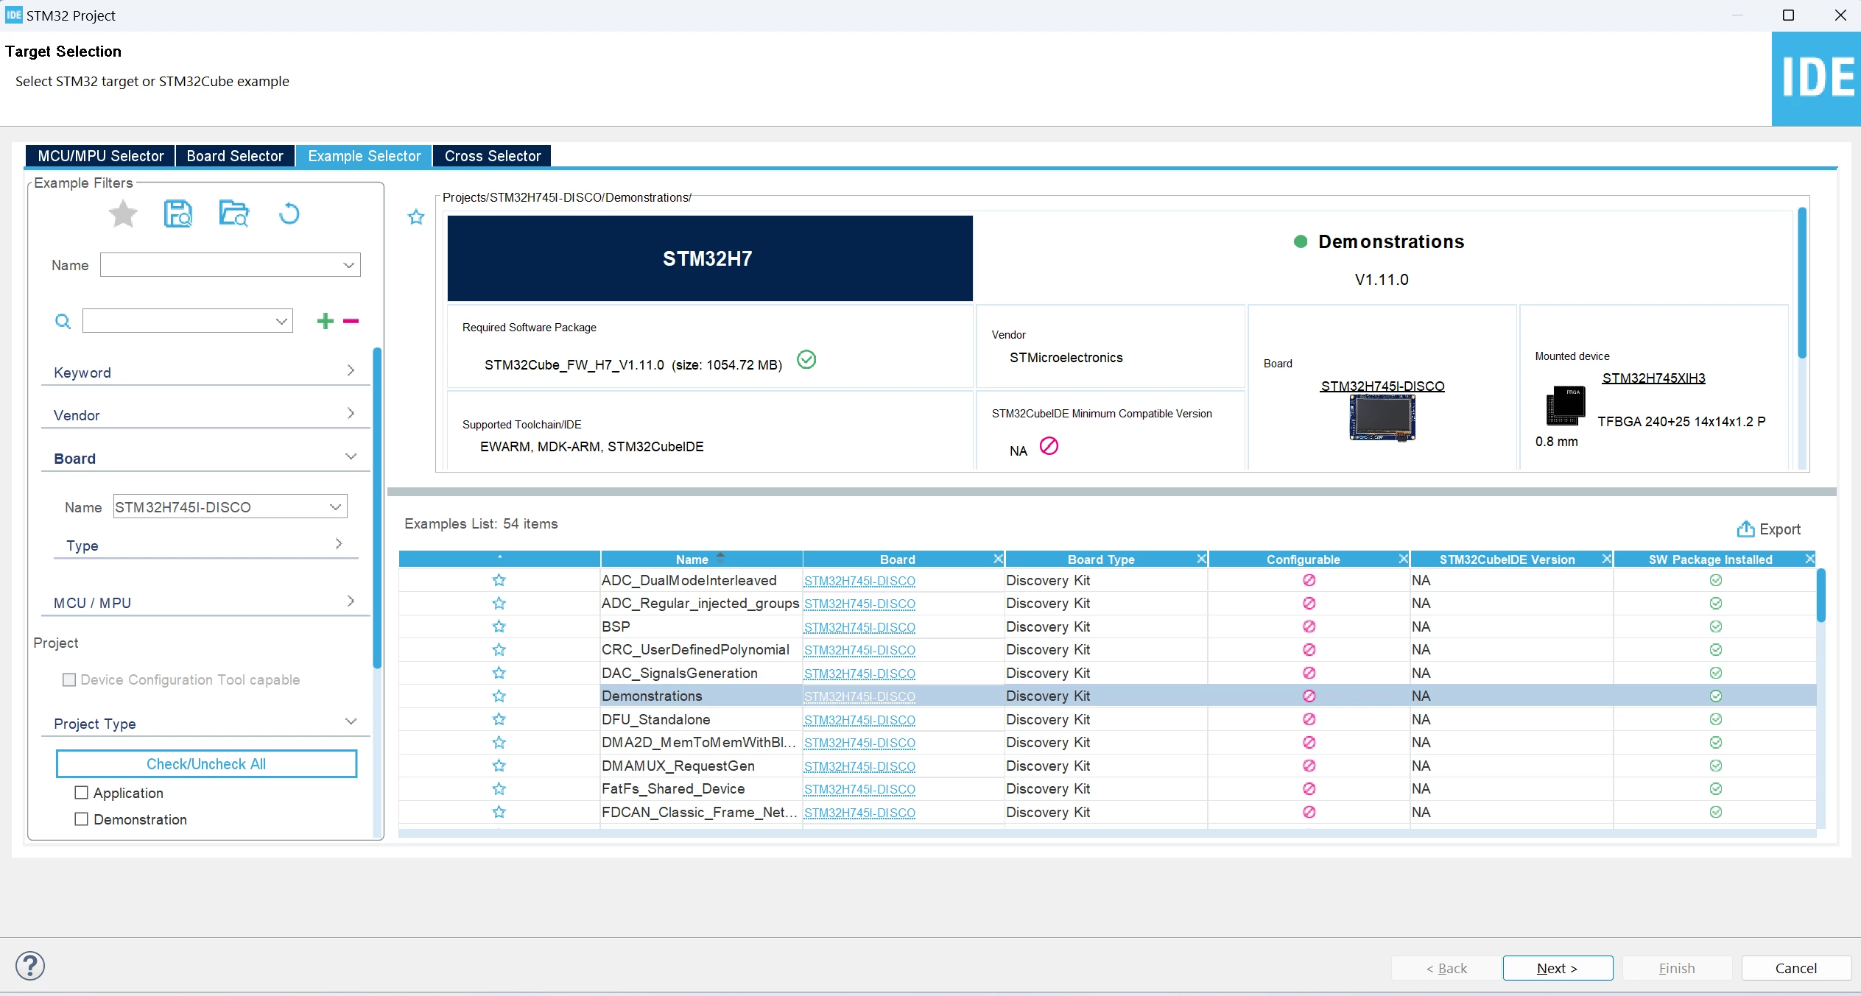Switch to the Cross Selector tab
This screenshot has height=996, width=1861.
click(x=493, y=156)
